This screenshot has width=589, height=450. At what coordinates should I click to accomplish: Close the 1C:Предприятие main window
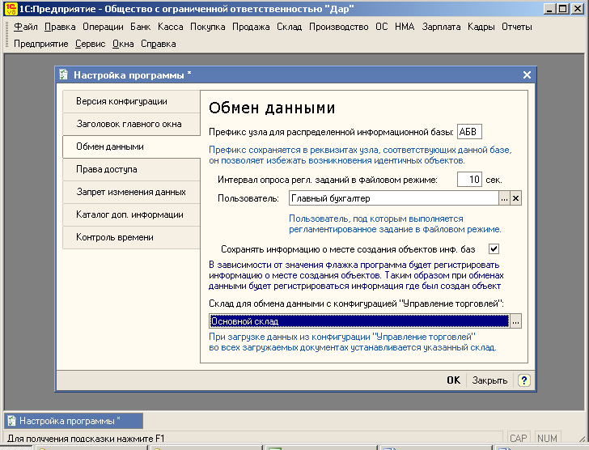tap(577, 9)
